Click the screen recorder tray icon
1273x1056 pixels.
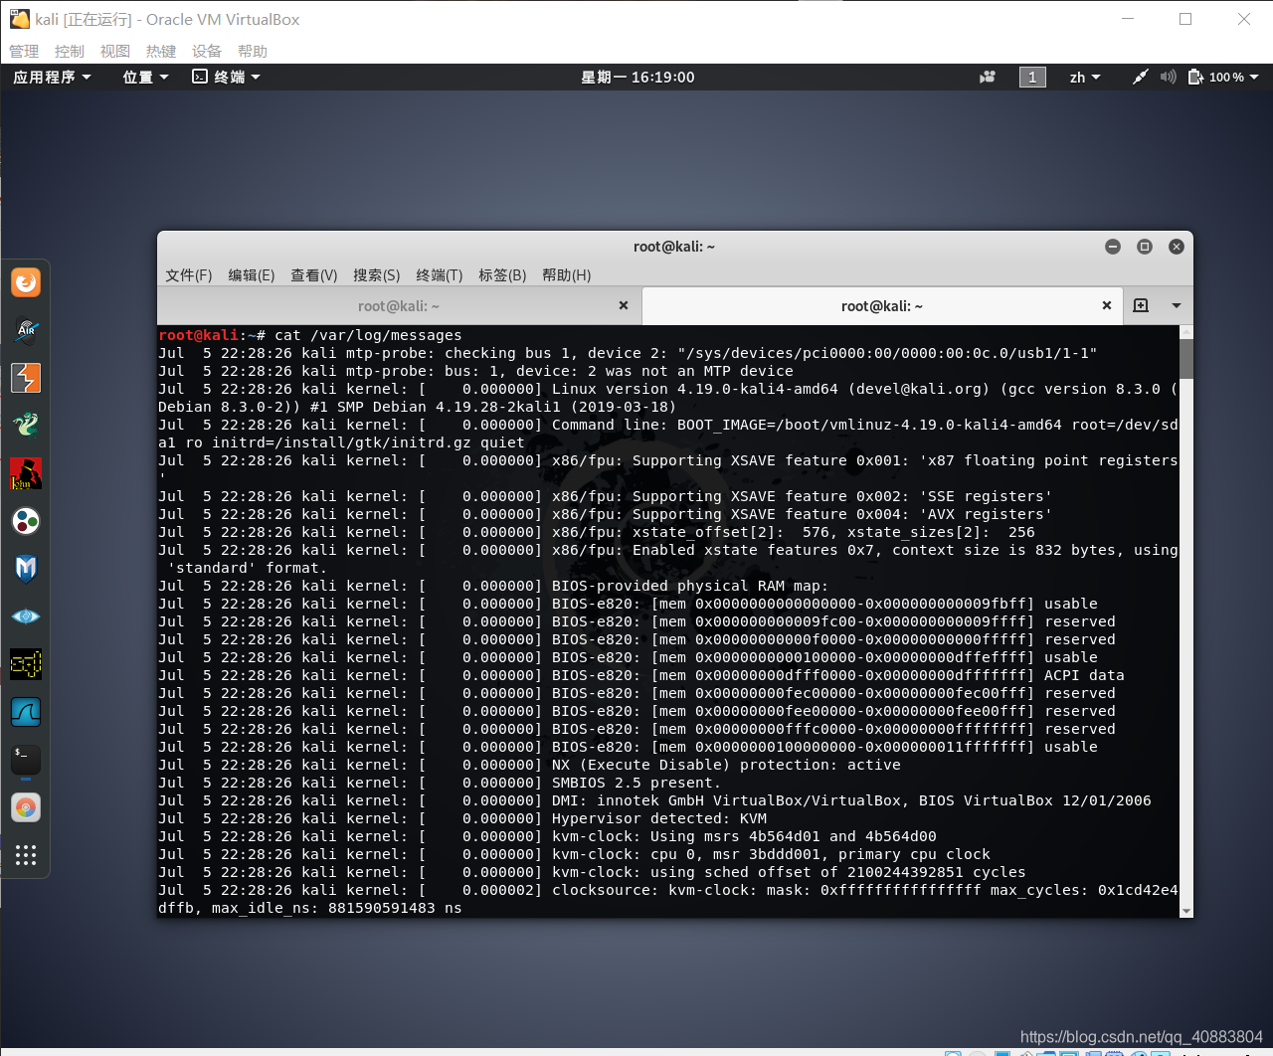[x=988, y=77]
